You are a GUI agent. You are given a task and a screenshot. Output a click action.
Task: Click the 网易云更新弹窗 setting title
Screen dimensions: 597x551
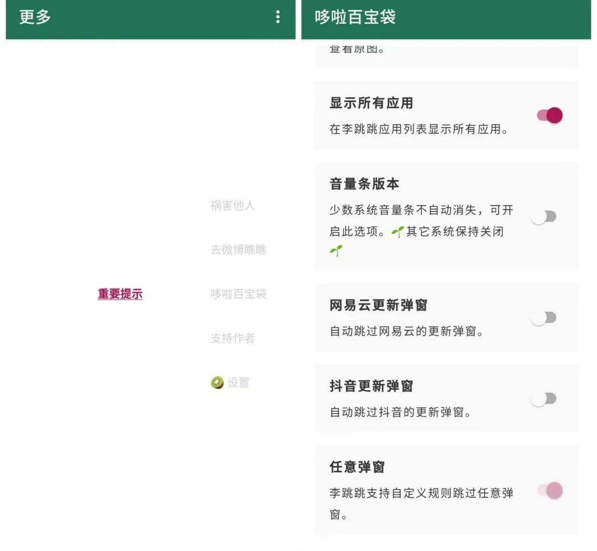[378, 306]
